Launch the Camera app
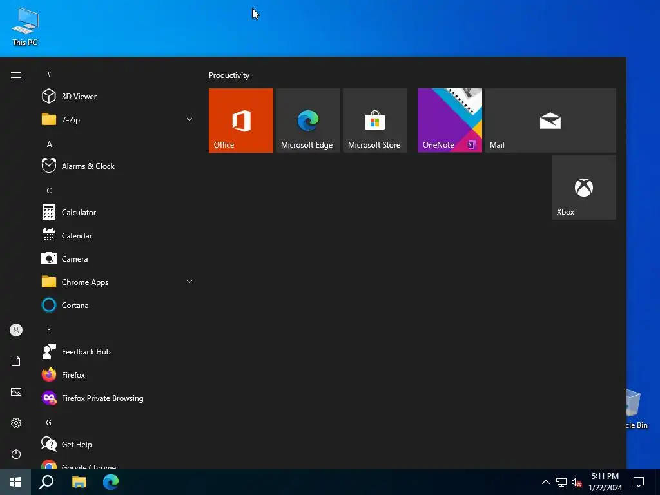The width and height of the screenshot is (660, 495). [x=118, y=259]
